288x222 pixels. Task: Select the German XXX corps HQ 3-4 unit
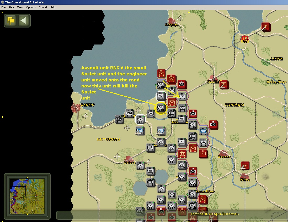coord(161,96)
